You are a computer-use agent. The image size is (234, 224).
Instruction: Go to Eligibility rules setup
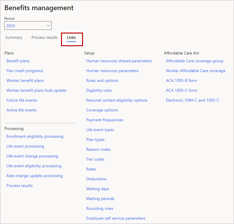[x=99, y=91]
